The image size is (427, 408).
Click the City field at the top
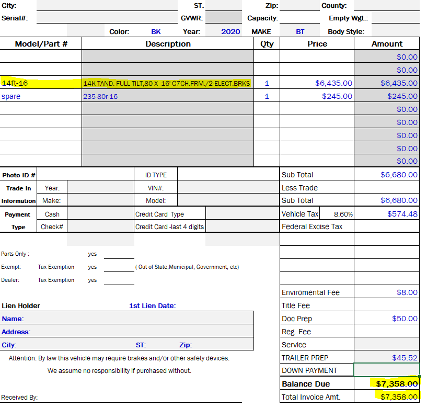click(107, 6)
